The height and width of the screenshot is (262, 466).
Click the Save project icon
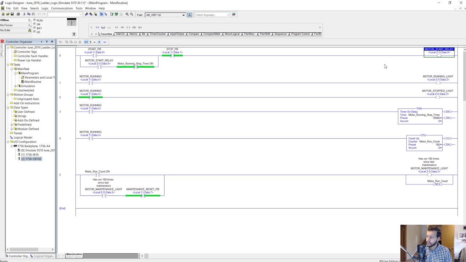[12, 15]
